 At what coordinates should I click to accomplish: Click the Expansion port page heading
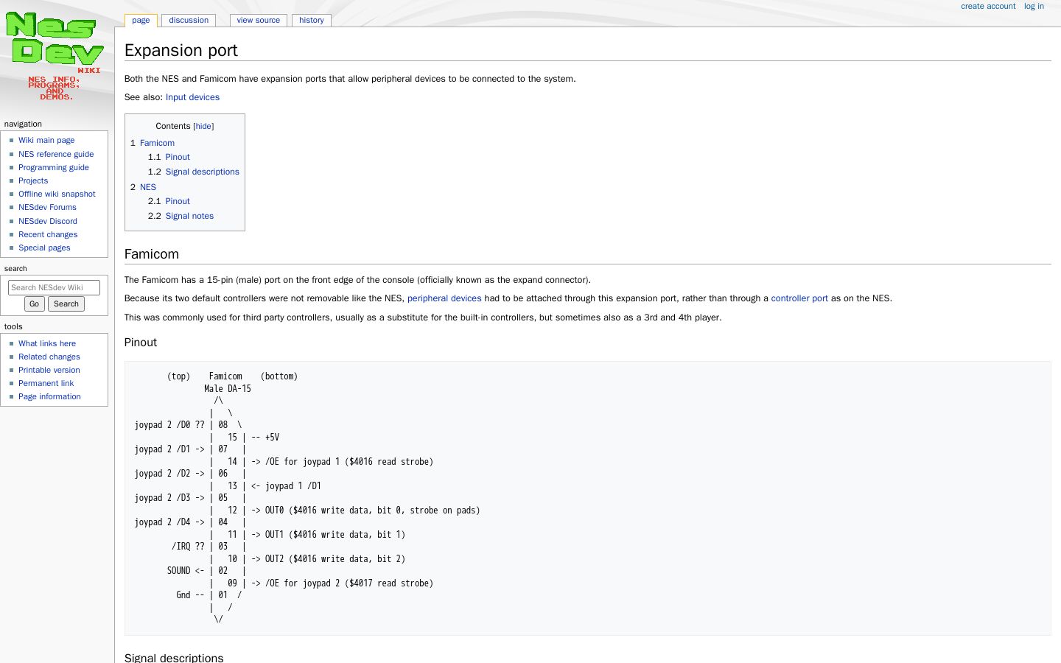(x=181, y=50)
